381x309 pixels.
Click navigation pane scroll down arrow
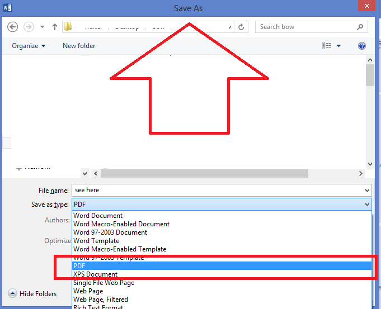[84, 173]
